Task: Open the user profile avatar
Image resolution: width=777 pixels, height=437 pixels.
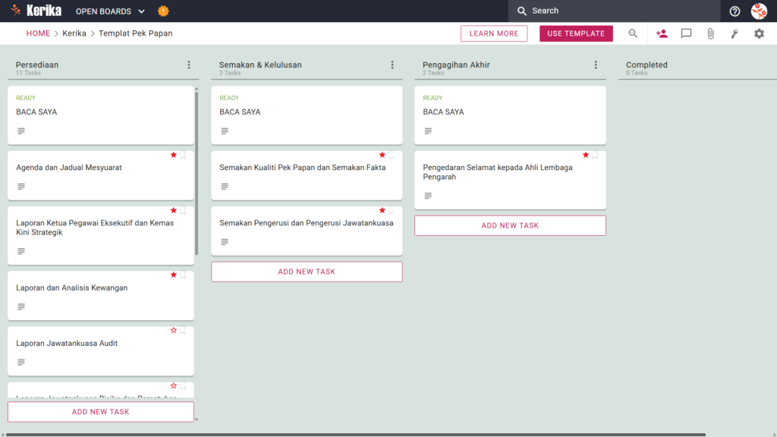Action: (759, 11)
